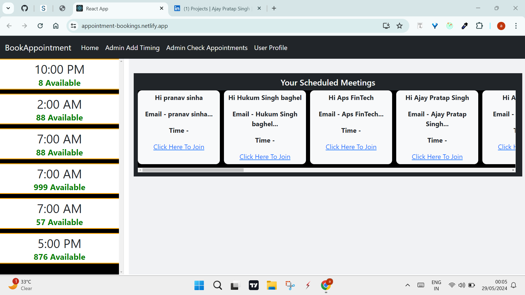Bookmark page with star icon

pyautogui.click(x=399, y=26)
